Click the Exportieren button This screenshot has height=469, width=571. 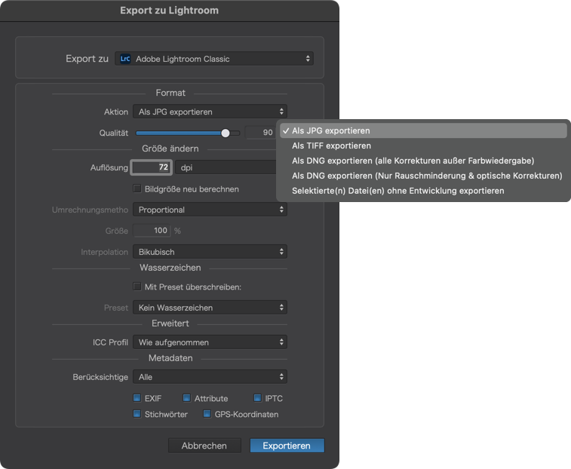(x=287, y=446)
